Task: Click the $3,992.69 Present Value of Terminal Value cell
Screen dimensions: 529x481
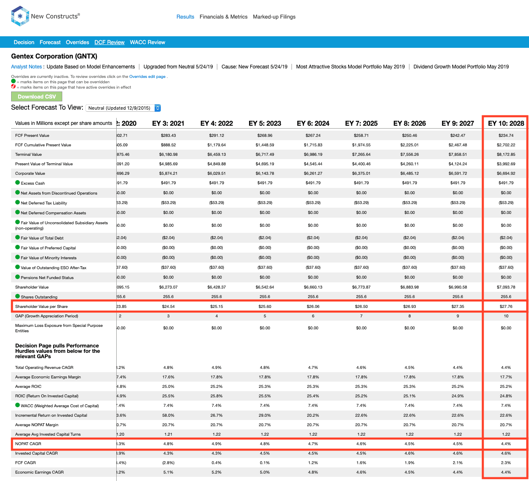Action: tap(506, 164)
